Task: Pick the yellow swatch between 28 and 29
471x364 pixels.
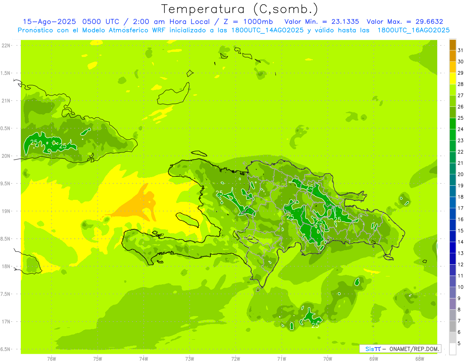Action: click(453, 79)
